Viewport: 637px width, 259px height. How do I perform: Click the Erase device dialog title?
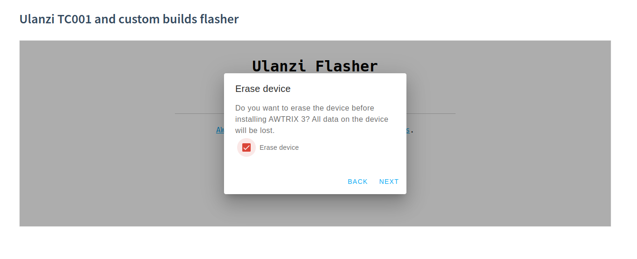(263, 89)
